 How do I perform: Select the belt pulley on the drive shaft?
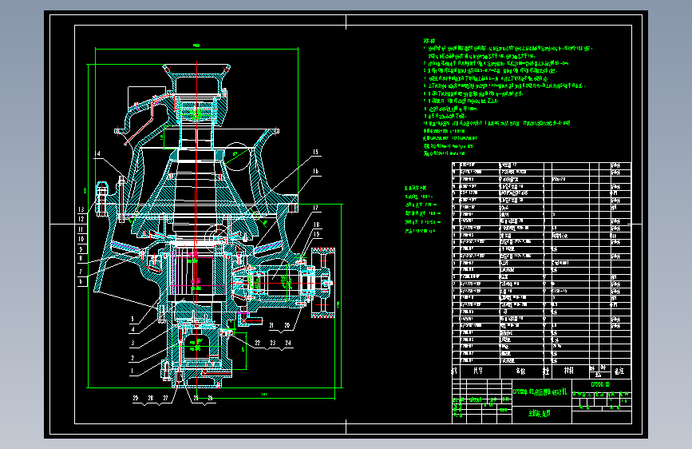(x=323, y=283)
